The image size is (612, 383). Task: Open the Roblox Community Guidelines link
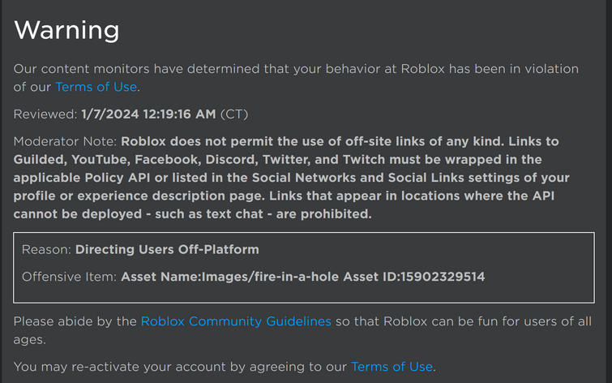236,321
